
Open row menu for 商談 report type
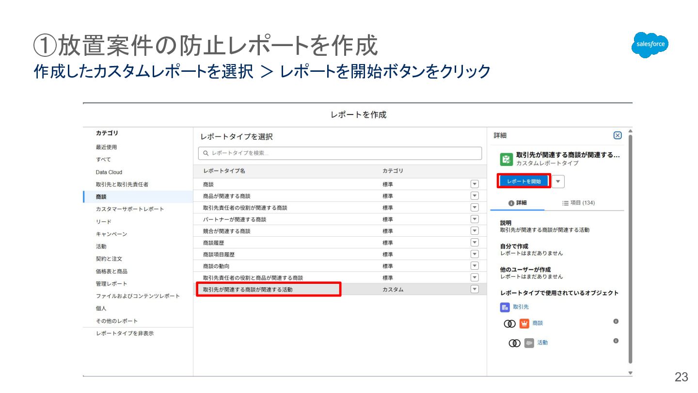(475, 184)
